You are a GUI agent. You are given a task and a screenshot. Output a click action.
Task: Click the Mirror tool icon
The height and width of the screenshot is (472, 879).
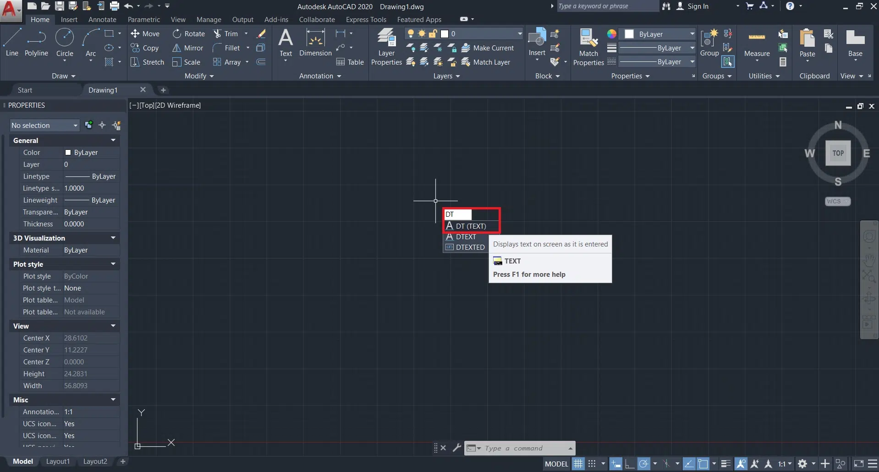(x=176, y=48)
